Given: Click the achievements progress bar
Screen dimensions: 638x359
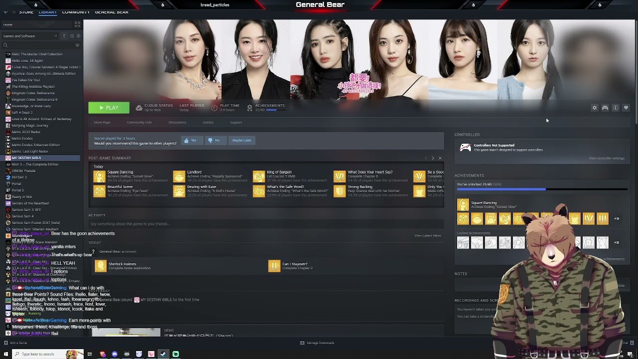Looking at the screenshot, I should [x=542, y=189].
